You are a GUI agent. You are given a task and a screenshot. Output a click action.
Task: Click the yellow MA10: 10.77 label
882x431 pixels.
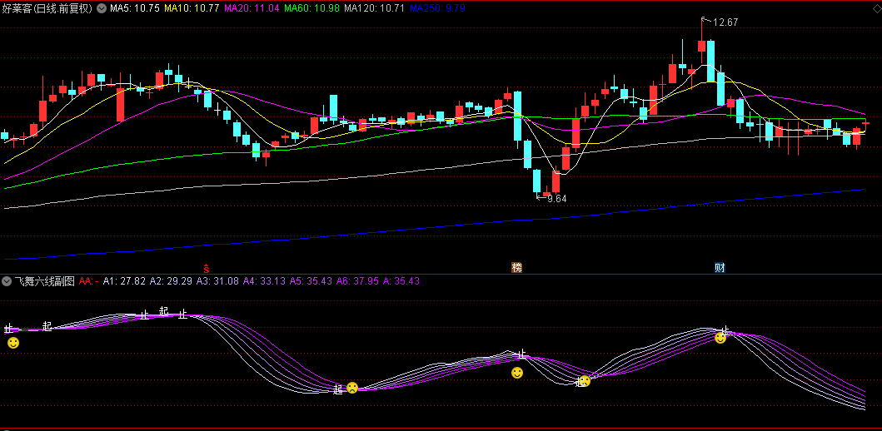click(x=192, y=8)
